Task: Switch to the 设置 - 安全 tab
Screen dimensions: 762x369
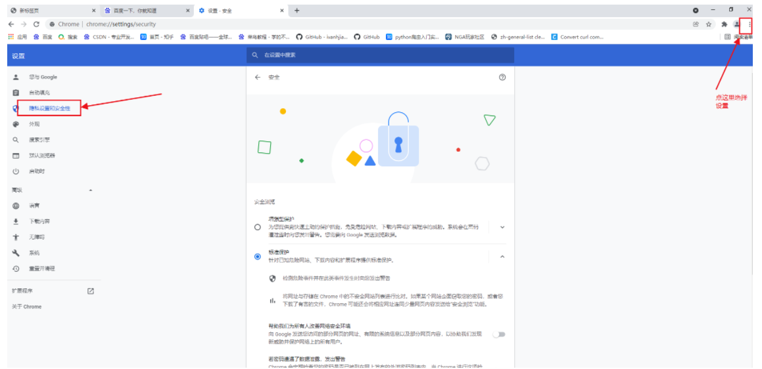Action: 241,11
